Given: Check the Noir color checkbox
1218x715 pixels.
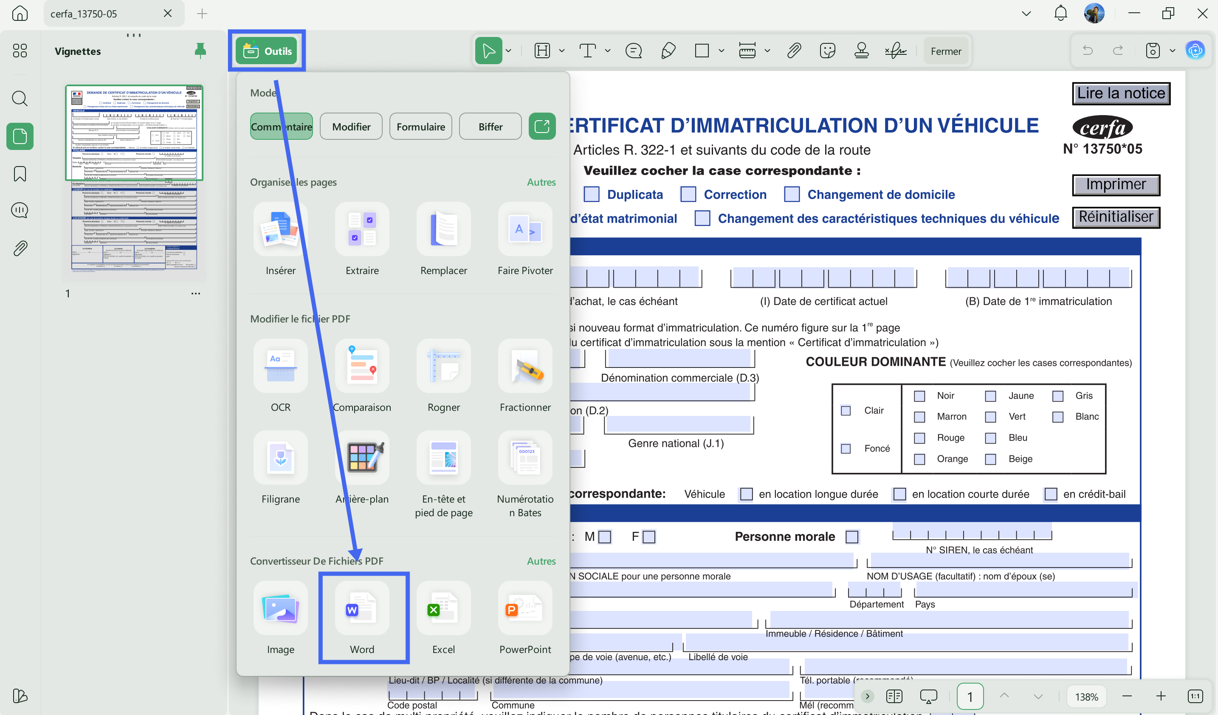Looking at the screenshot, I should coord(919,396).
